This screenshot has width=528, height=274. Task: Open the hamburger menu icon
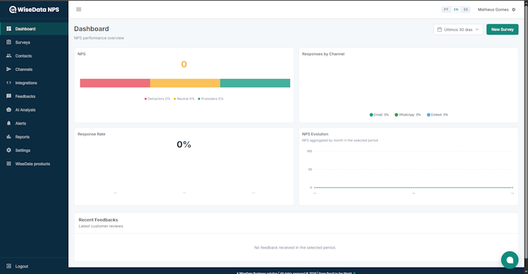78,9
